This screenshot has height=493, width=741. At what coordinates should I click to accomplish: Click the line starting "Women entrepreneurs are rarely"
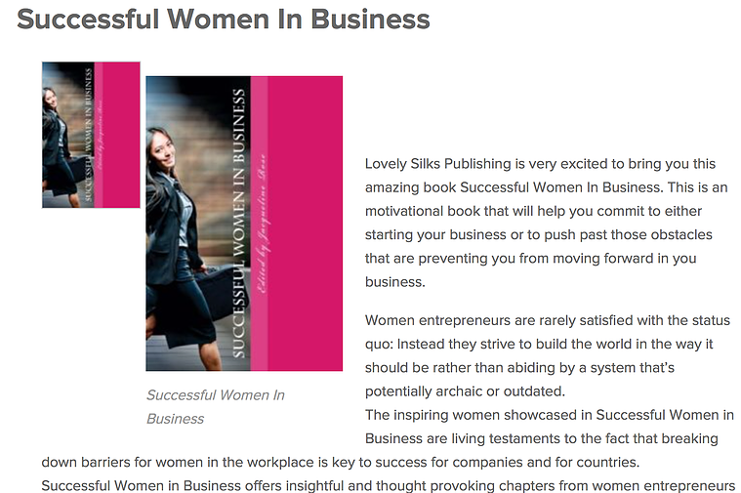click(548, 320)
